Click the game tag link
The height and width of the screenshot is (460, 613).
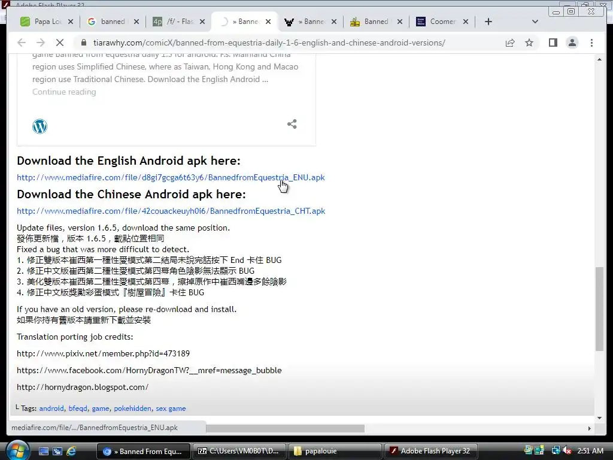101,408
